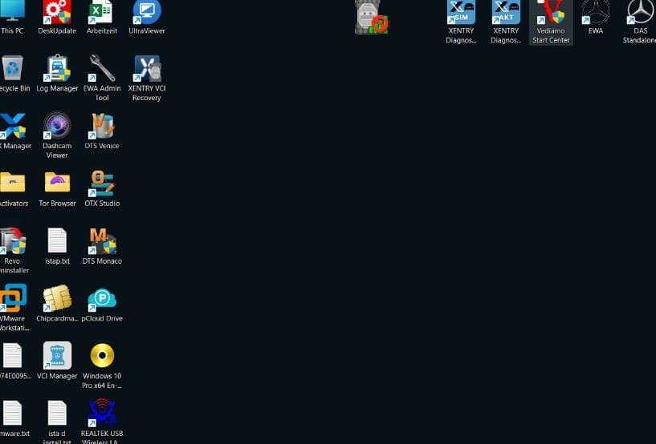Open Revo Uninstaller

point(13,251)
